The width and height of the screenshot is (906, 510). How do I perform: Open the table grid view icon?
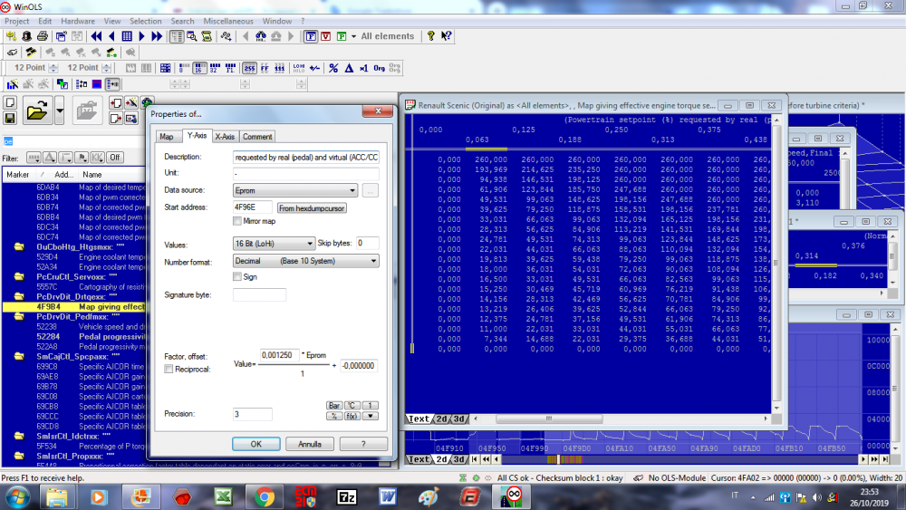tap(127, 36)
